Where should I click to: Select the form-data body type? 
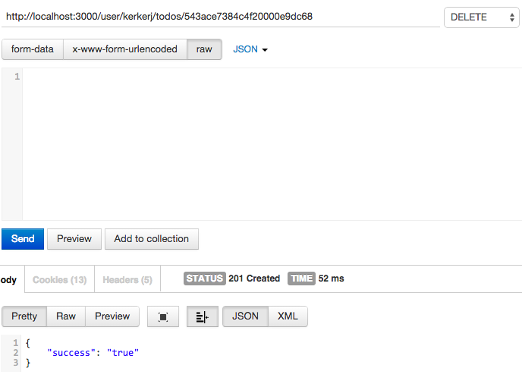point(33,49)
